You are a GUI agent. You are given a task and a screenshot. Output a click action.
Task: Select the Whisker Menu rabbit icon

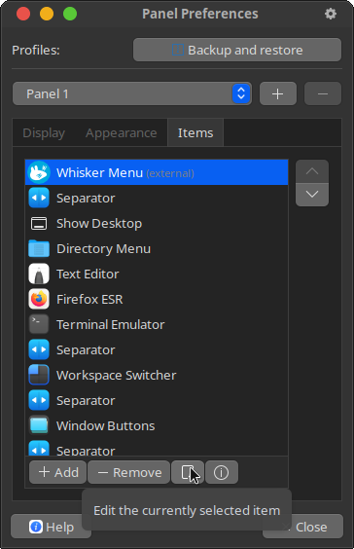39,172
